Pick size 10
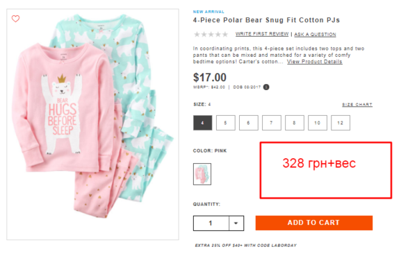Image resolution: width=417 pixels, height=256 pixels. coord(318,123)
